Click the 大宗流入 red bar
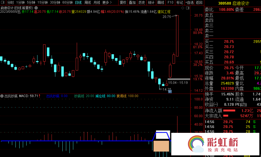Screen dimensions: 261x157 tap(225, 116)
